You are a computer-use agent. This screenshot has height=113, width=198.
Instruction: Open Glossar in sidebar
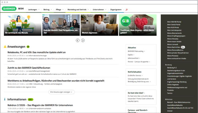[x=170, y=111]
